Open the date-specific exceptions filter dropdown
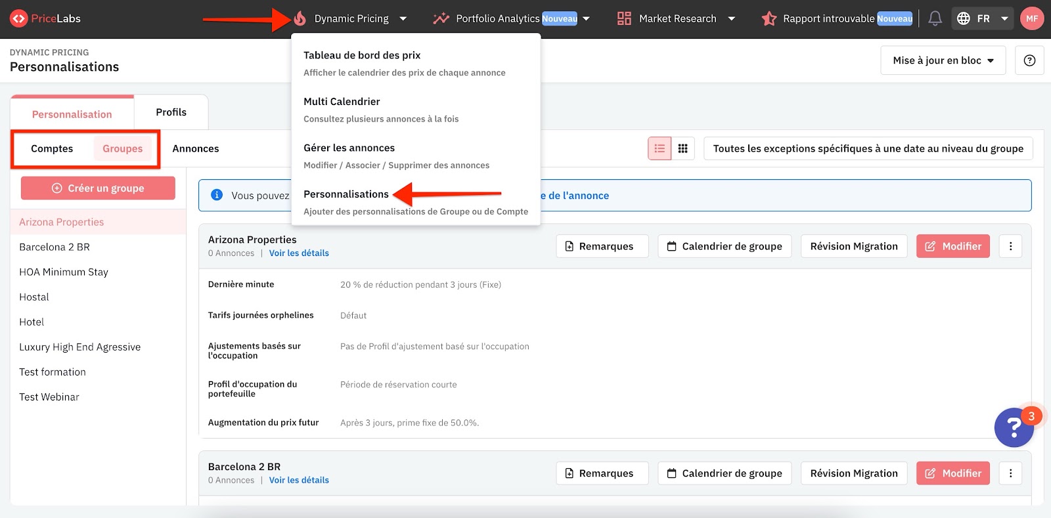Screen dimensions: 1051x518 (x=868, y=148)
